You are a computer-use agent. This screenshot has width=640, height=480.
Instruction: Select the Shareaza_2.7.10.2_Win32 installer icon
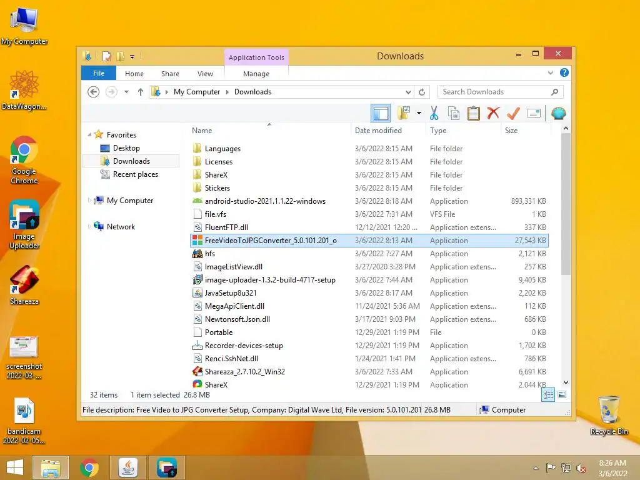tap(197, 371)
